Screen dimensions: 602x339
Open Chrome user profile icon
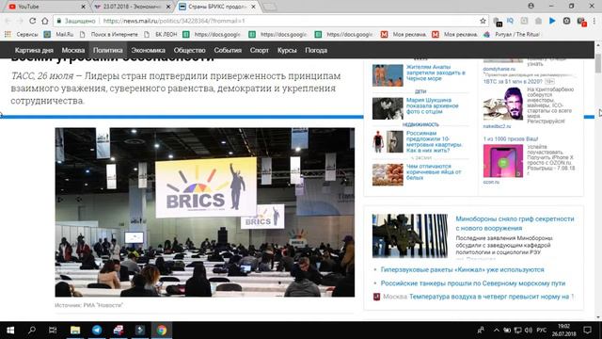coord(531,6)
